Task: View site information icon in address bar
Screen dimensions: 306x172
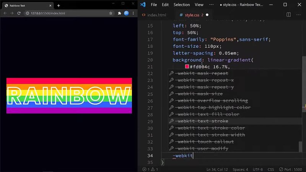Action: click(x=28, y=13)
